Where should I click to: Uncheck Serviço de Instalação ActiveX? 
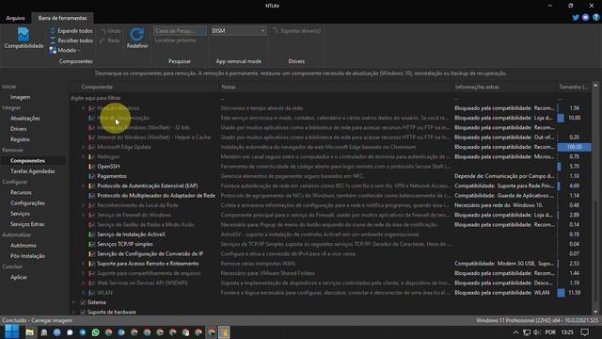click(92, 234)
